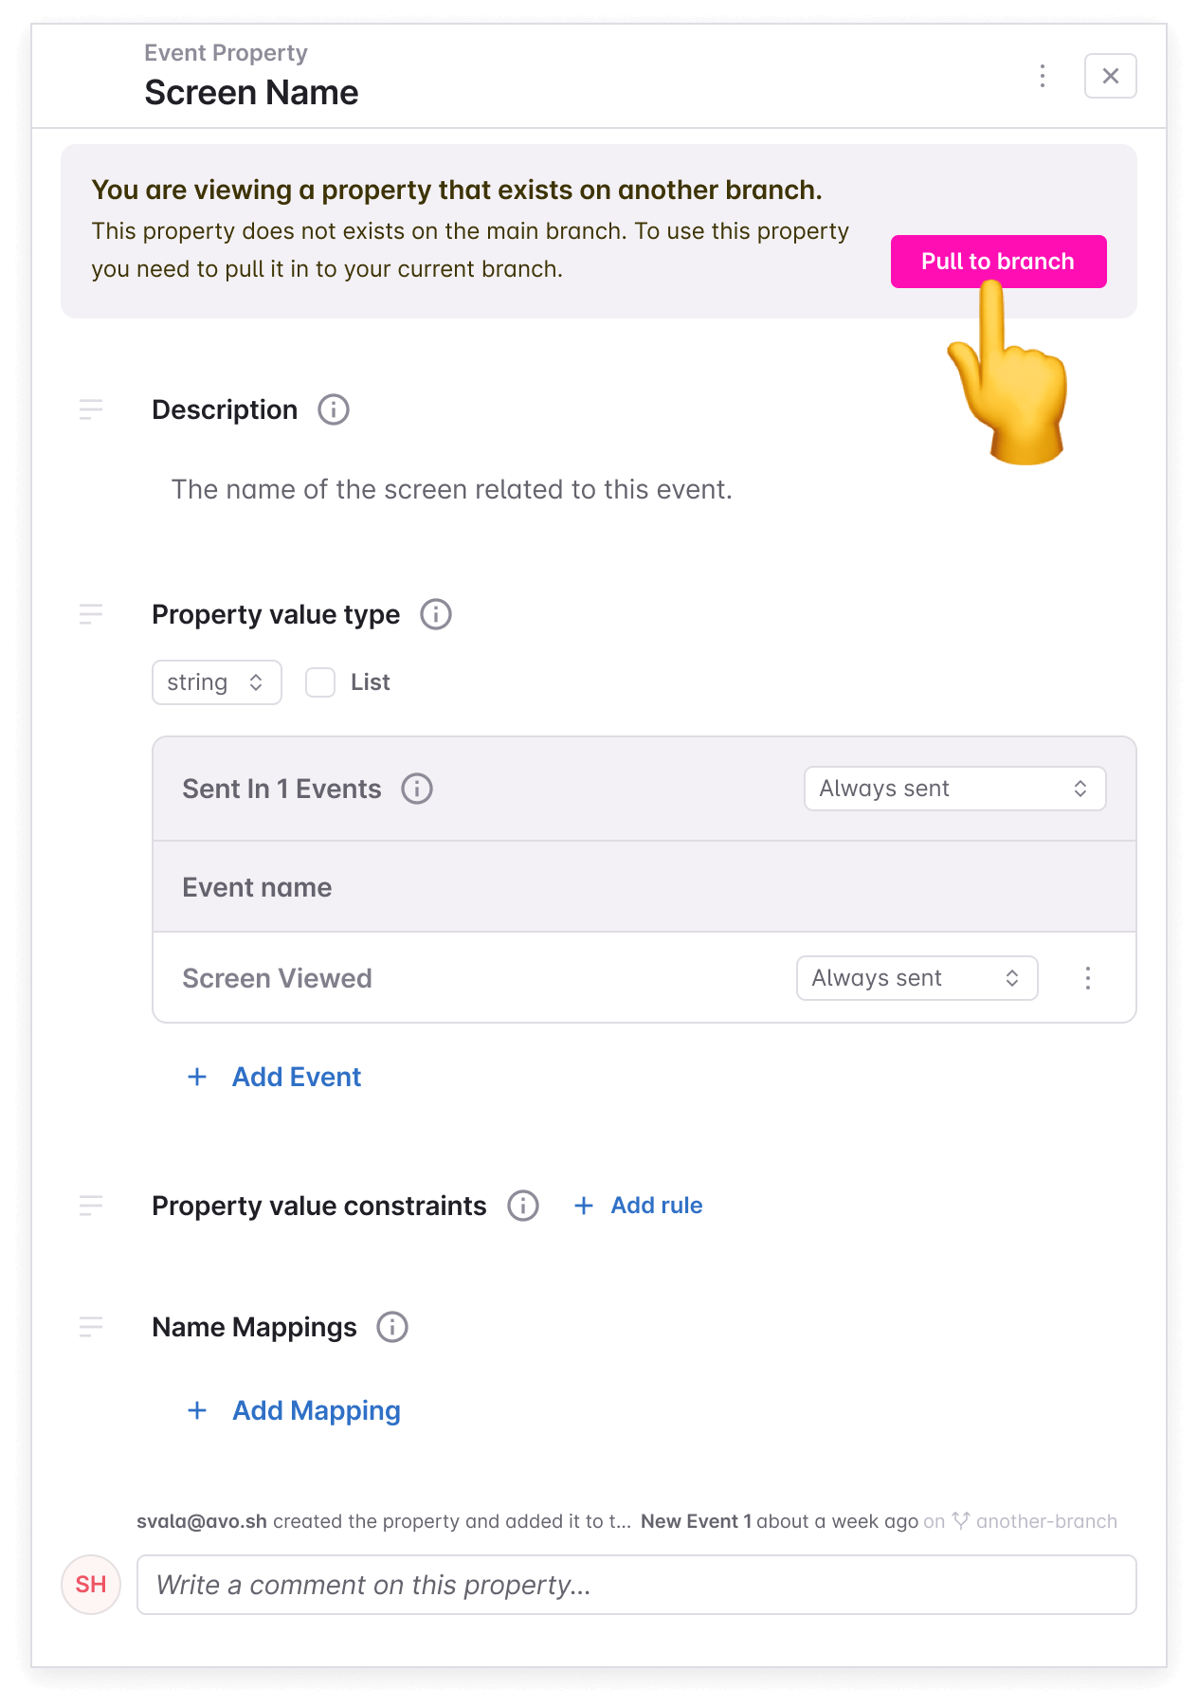Click the Property value constraints info icon
The image size is (1198, 1706).
[x=523, y=1206]
